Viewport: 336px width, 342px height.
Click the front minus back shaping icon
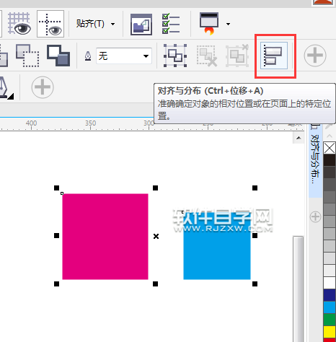[x=58, y=56]
